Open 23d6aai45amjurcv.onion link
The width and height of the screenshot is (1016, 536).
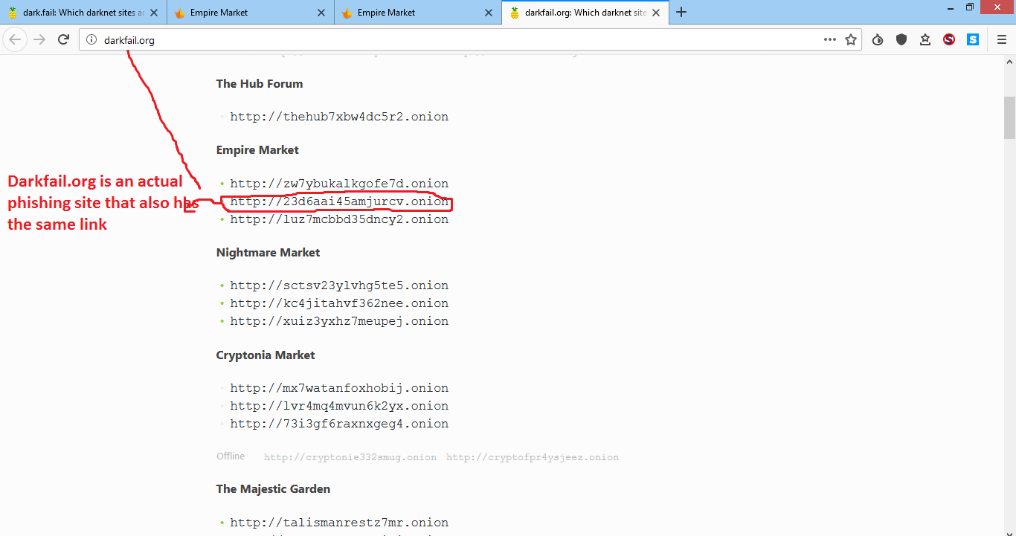pyautogui.click(x=339, y=201)
